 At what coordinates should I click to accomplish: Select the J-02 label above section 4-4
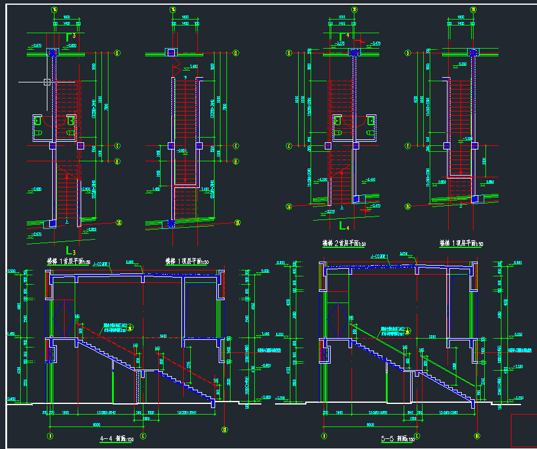tap(103, 262)
